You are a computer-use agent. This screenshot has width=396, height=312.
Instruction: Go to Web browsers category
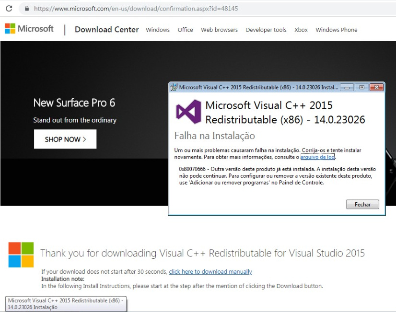[219, 30]
